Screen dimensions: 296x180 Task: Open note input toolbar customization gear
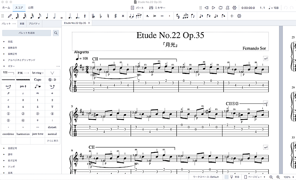coord(239,16)
